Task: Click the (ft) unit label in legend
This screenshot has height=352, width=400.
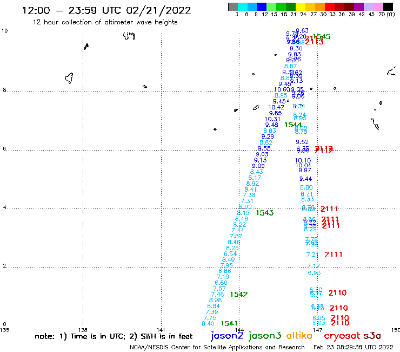Action: tap(391, 14)
